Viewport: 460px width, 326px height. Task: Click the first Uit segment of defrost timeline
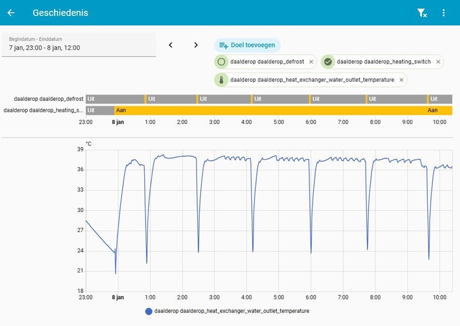(x=115, y=99)
